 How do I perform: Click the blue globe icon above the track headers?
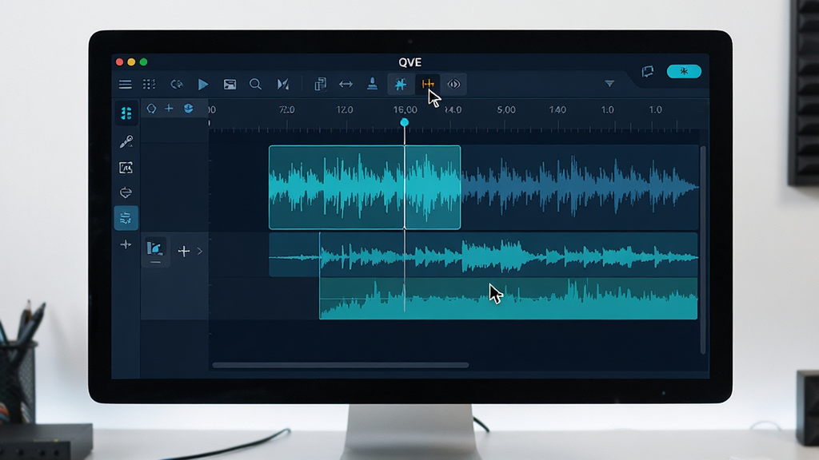click(189, 109)
